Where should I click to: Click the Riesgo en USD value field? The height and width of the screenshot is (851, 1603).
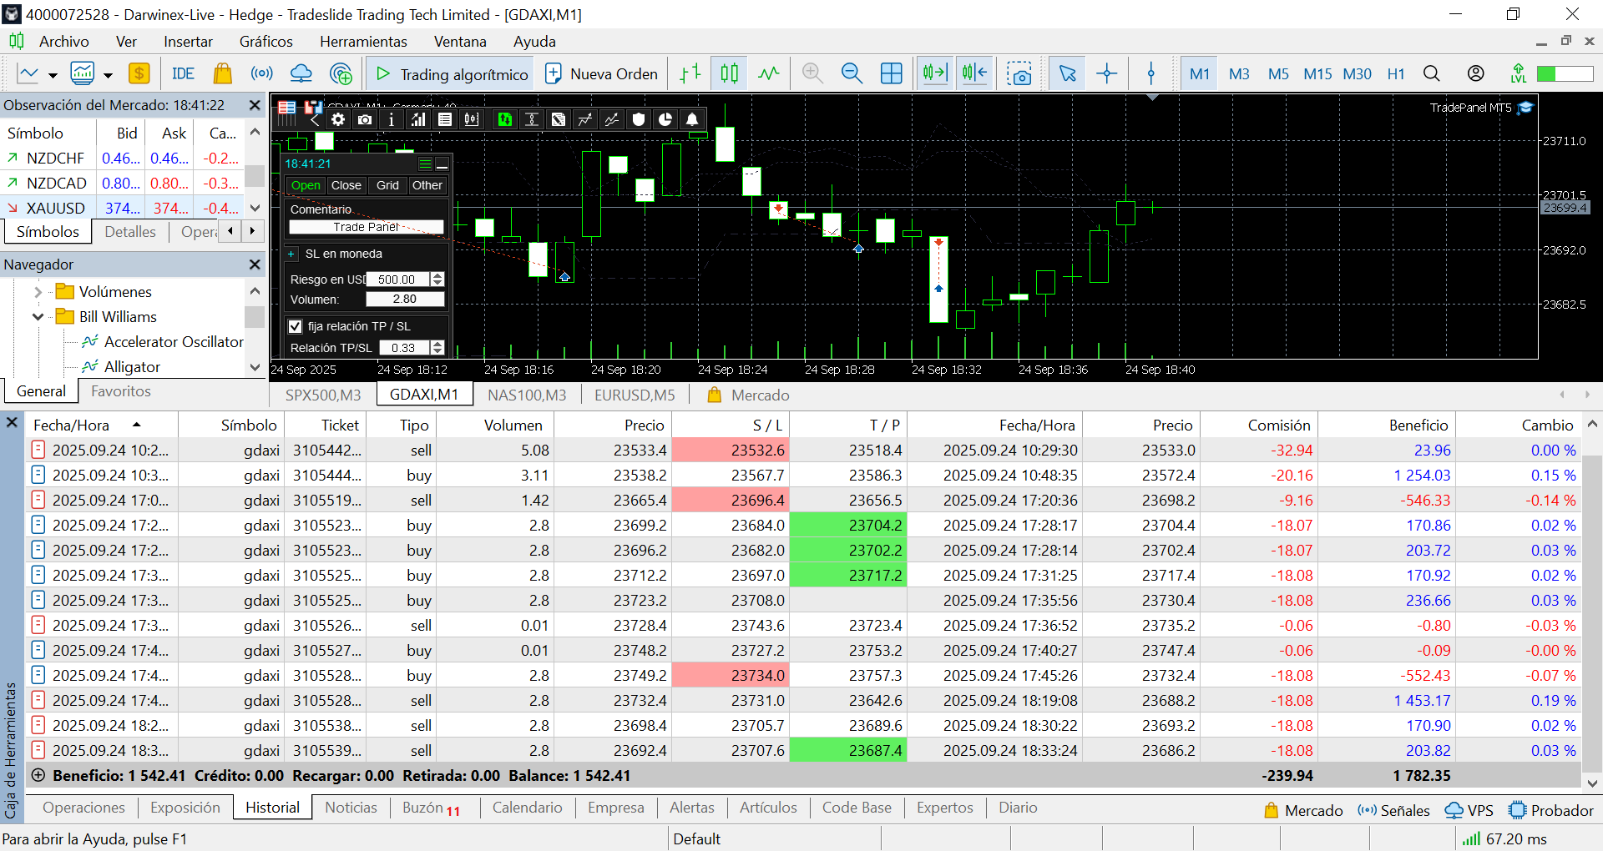click(397, 279)
